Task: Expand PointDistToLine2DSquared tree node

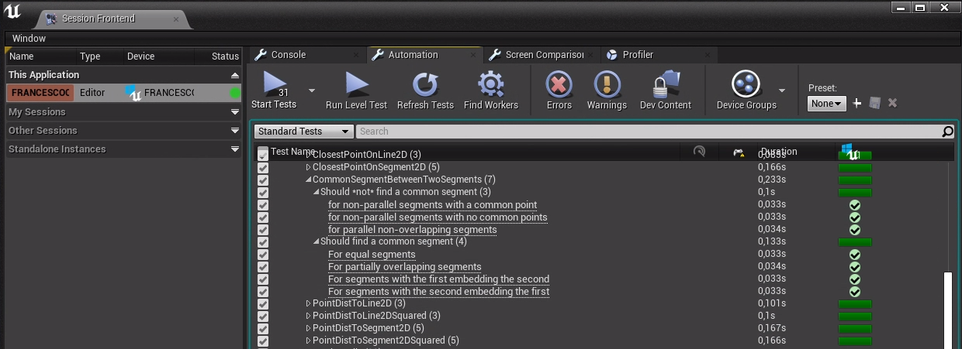Action: point(308,316)
